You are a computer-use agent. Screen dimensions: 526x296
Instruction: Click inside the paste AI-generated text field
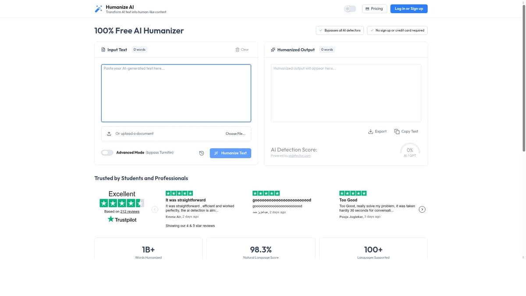(x=176, y=93)
